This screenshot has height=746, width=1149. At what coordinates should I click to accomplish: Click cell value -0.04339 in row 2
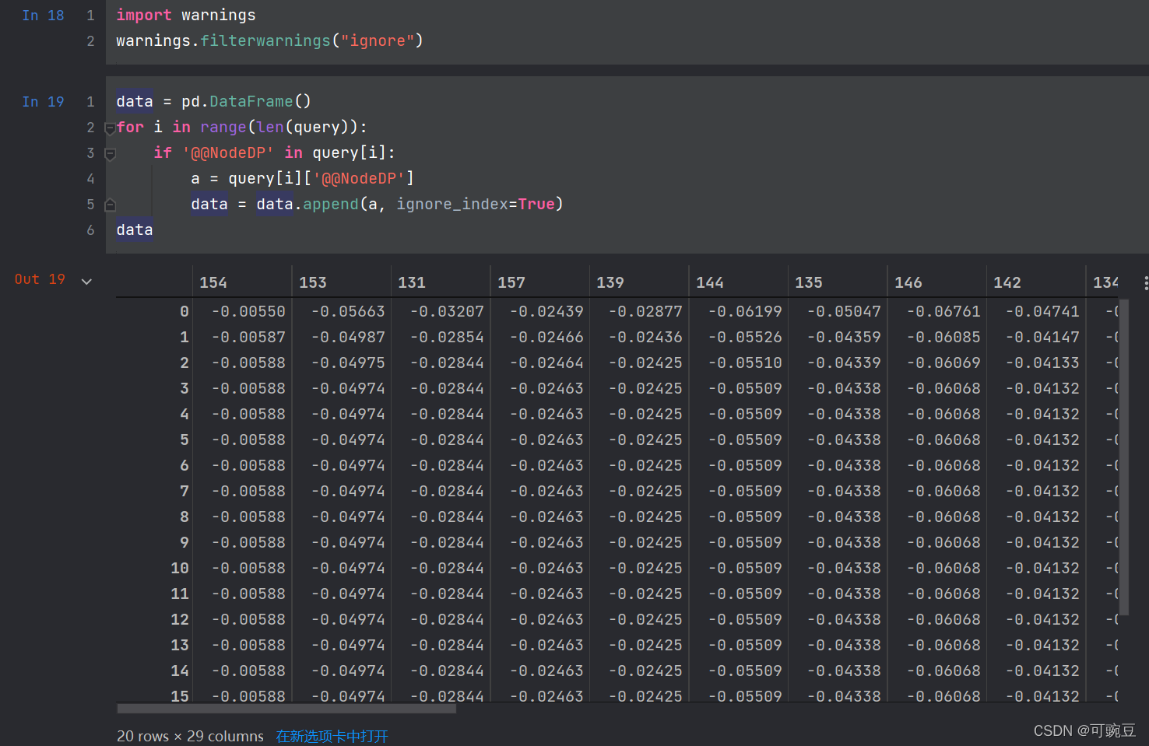tap(845, 362)
